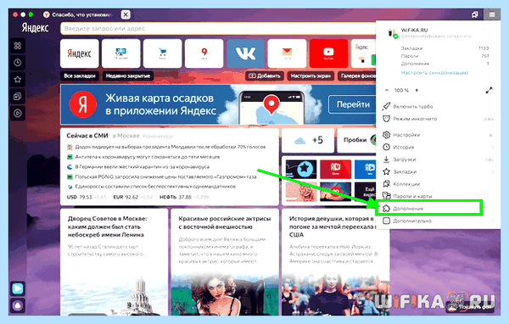Open the blue star video thumbnail

pyautogui.click(x=301, y=169)
